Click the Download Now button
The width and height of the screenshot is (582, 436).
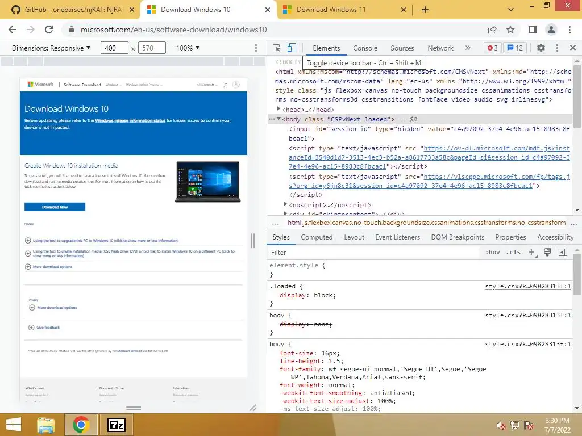[55, 207]
